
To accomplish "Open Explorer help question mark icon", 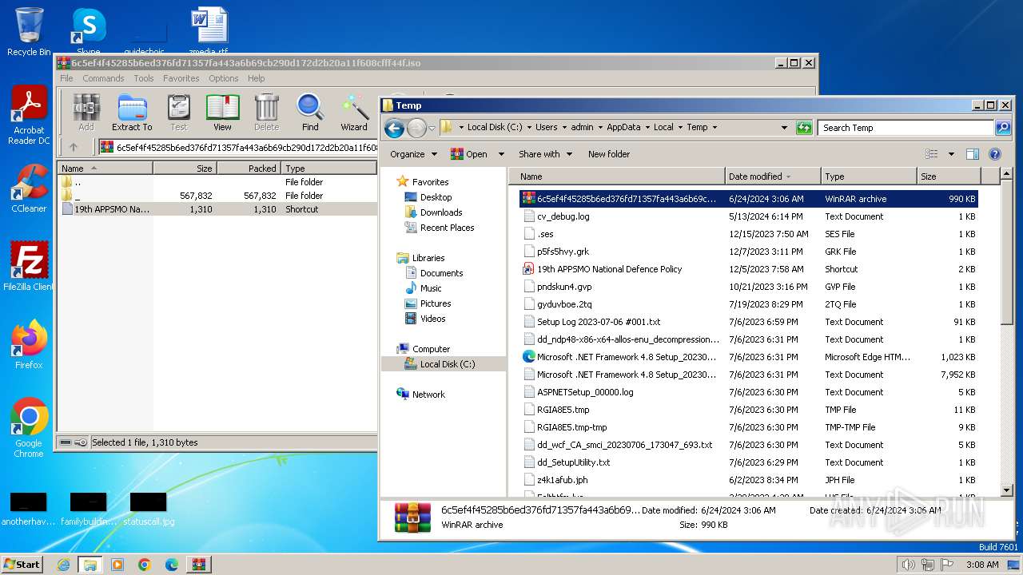I will coord(995,154).
